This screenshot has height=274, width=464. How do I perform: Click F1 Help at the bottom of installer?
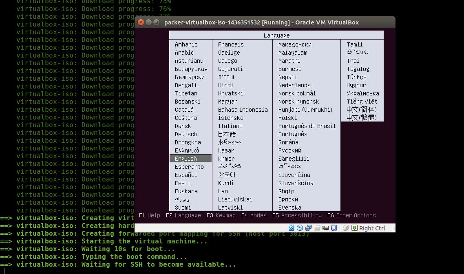tap(150, 215)
